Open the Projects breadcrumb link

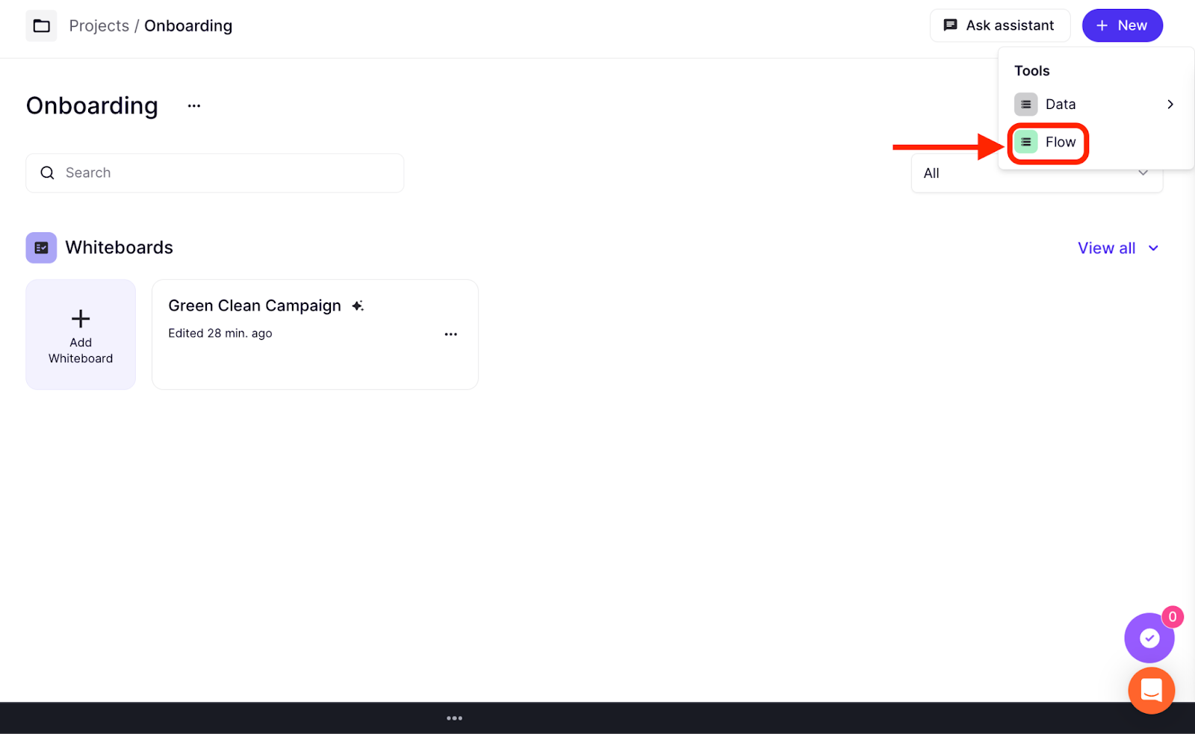pos(99,26)
